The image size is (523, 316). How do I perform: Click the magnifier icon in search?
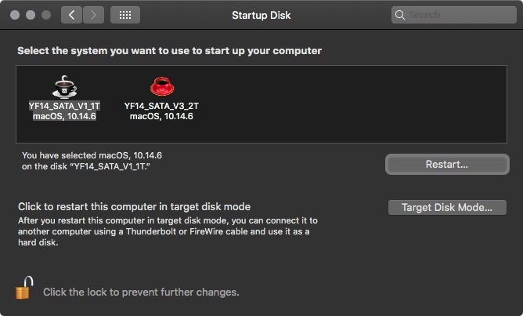coord(401,15)
